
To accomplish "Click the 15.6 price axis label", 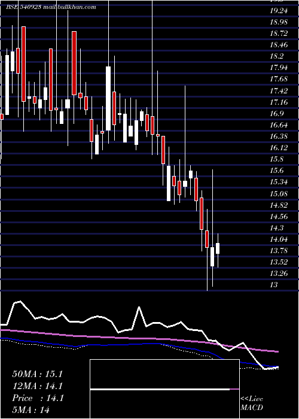I will tap(276, 171).
